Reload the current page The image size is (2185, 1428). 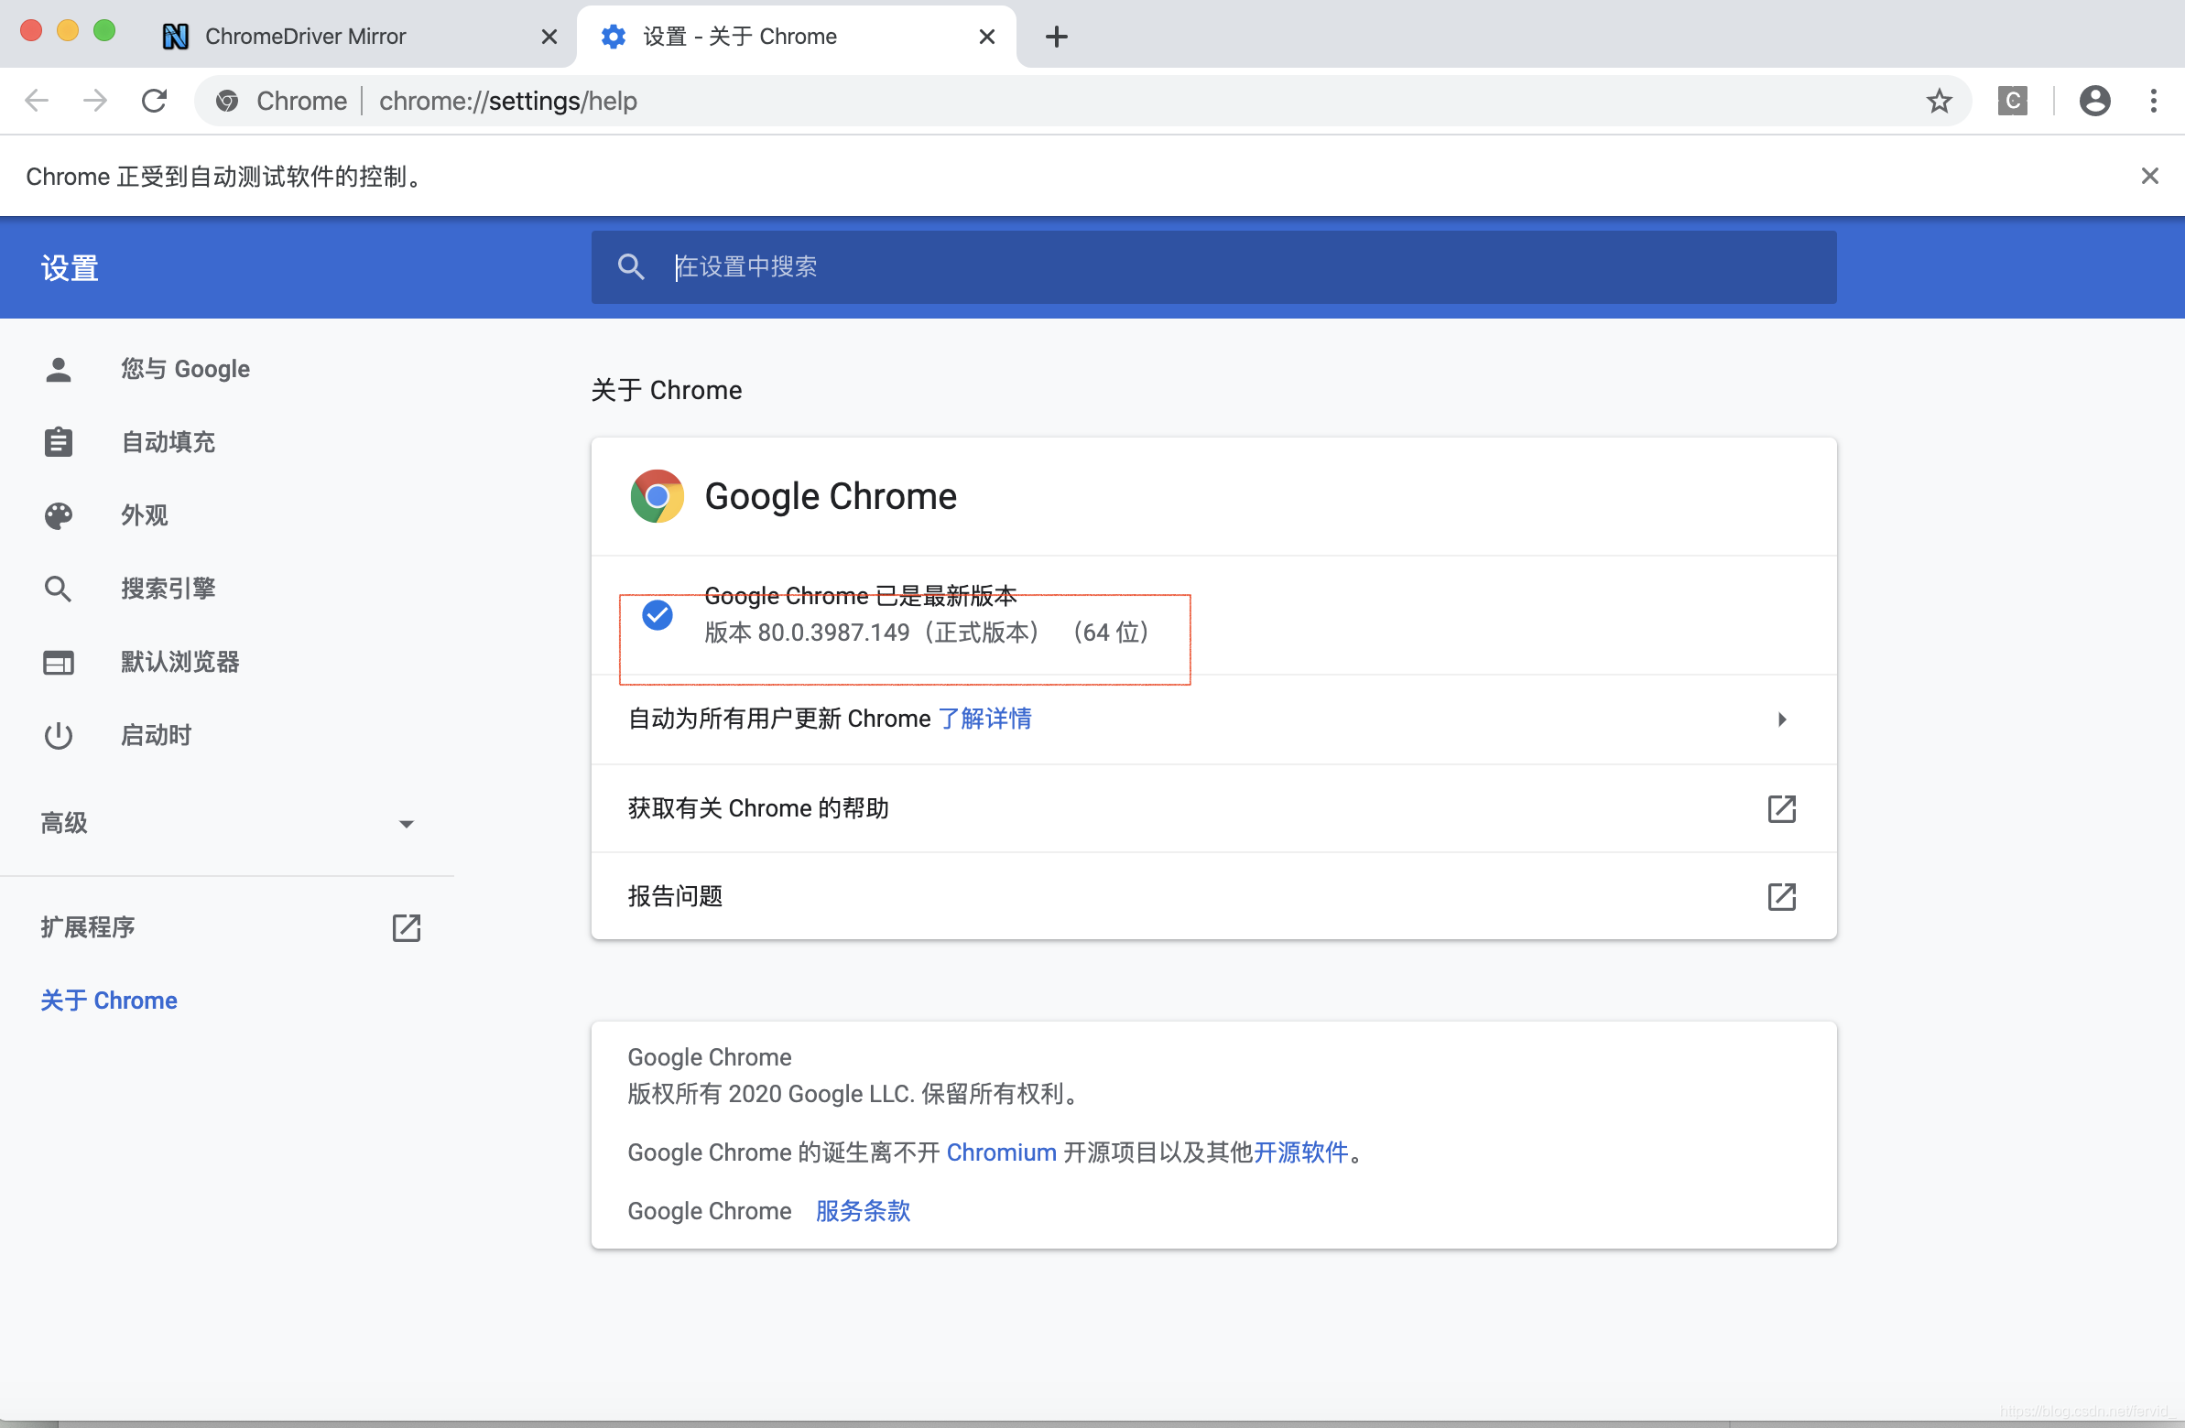(x=153, y=101)
